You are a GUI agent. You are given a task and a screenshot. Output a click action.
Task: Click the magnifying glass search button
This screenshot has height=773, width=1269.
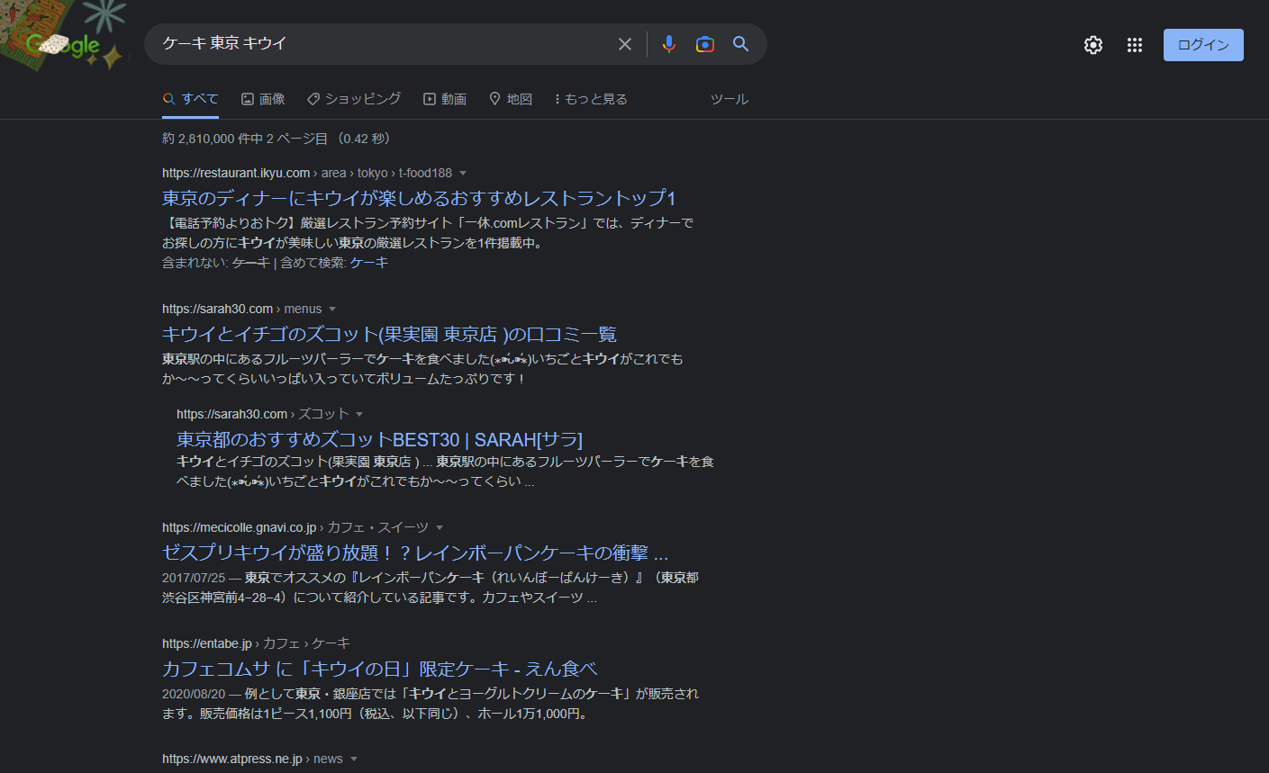[740, 44]
